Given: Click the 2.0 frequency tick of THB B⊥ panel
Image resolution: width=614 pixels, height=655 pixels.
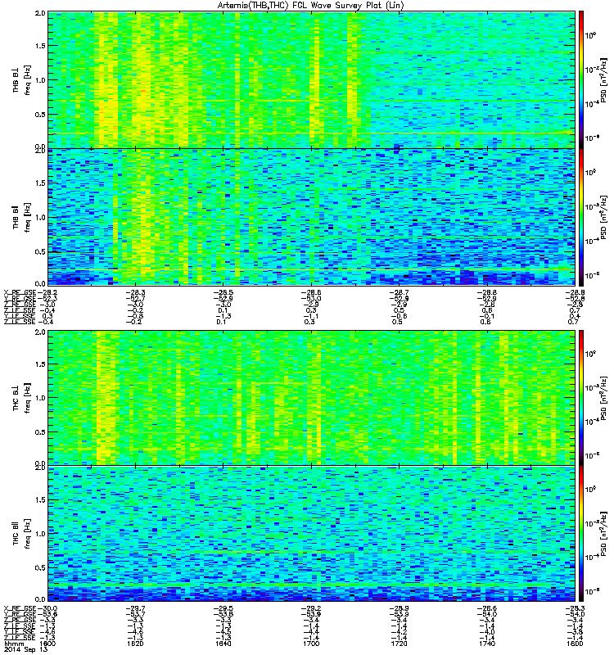Looking at the screenshot, I should pyautogui.click(x=40, y=13).
